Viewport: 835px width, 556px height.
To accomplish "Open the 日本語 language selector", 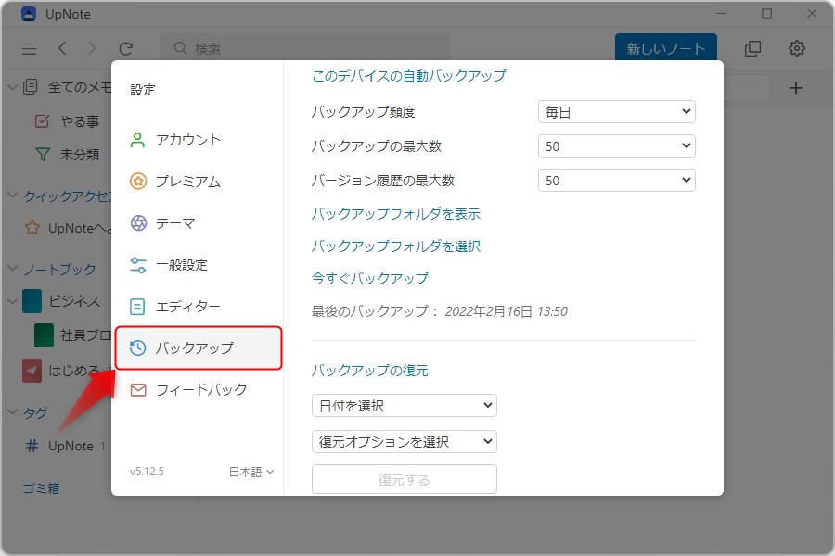I will point(250,472).
